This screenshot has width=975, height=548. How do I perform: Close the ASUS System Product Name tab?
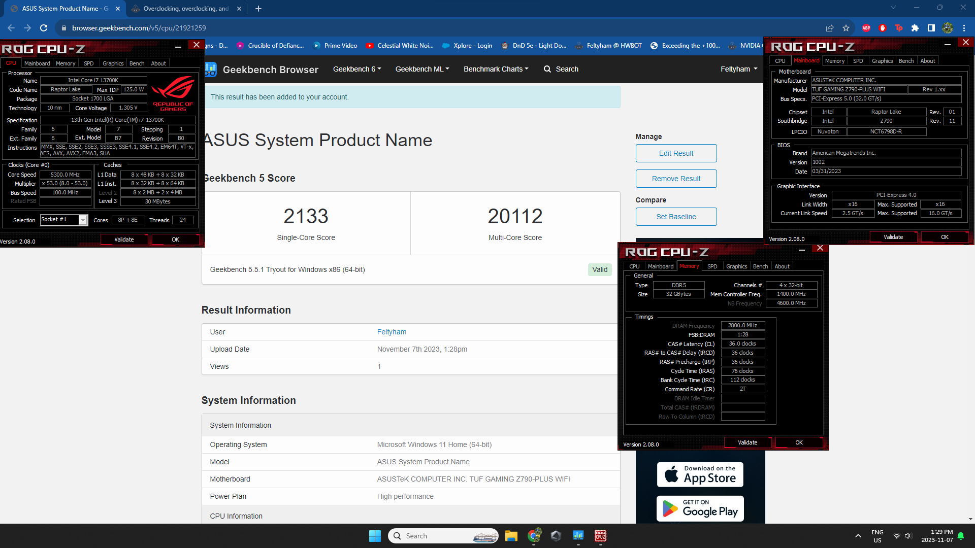click(118, 9)
